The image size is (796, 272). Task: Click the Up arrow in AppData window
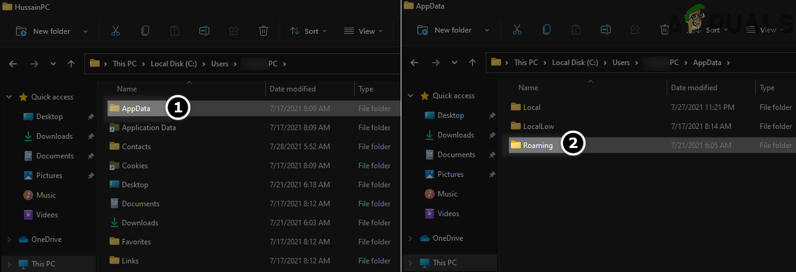pyautogui.click(x=472, y=62)
